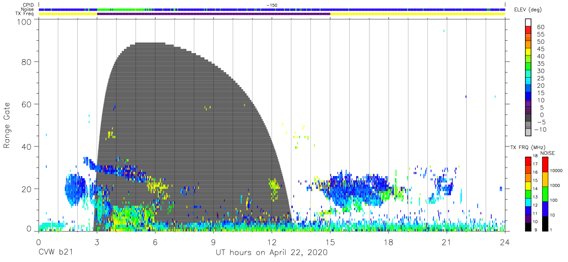
Task: Click the x-axis tick label 18
Action: 389,242
